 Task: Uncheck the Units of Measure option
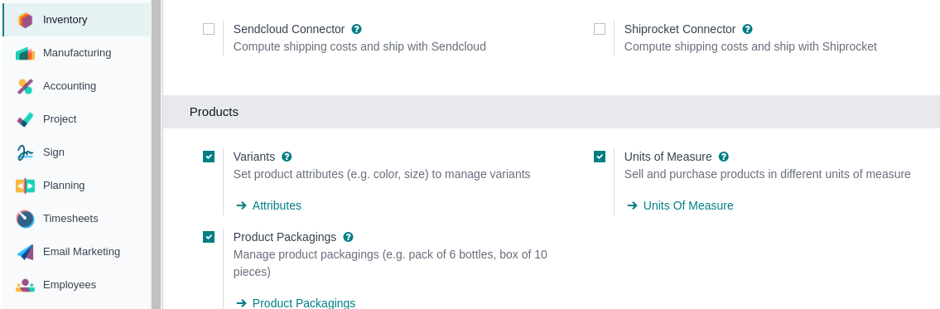pyautogui.click(x=600, y=157)
